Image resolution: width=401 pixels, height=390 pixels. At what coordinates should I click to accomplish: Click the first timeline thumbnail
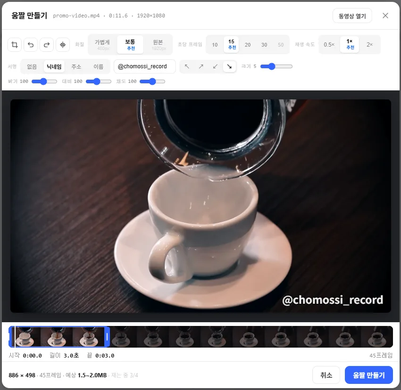[x=25, y=337]
